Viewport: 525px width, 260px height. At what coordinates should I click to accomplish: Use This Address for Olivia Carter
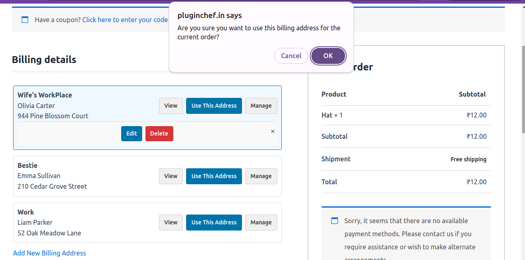pos(214,106)
